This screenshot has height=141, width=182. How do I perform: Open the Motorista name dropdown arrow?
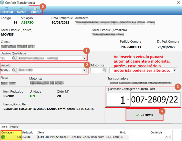click(175, 70)
